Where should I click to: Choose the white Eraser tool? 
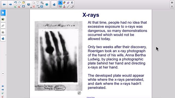[72, 7]
